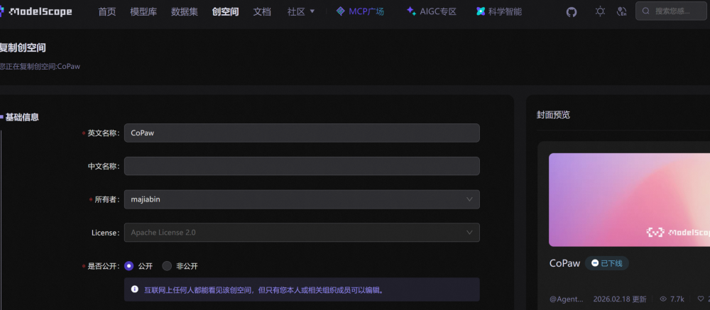Viewport: 710px width, 310px height.
Task: Click the empty 中文名称 input field
Action: point(302,166)
